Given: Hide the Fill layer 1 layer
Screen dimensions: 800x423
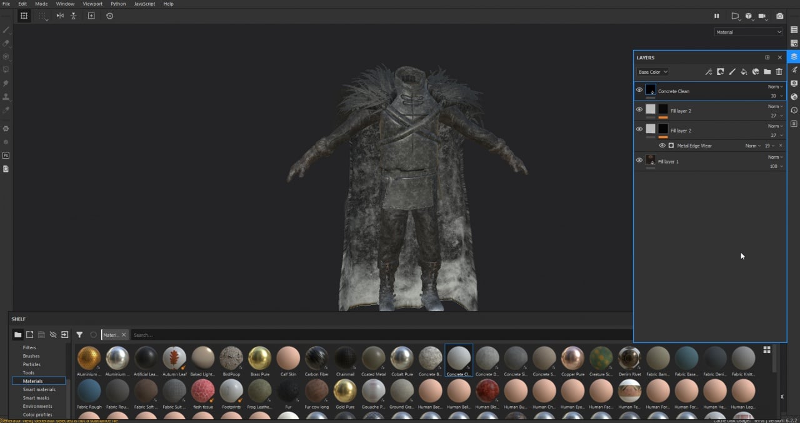Looking at the screenshot, I should pos(639,160).
